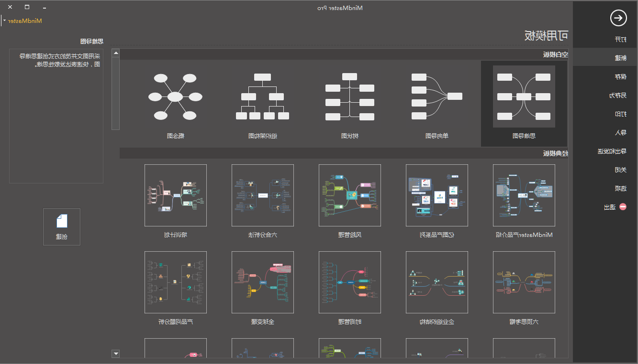
Task: Click the template list scroll-up arrow
Action: (115, 53)
